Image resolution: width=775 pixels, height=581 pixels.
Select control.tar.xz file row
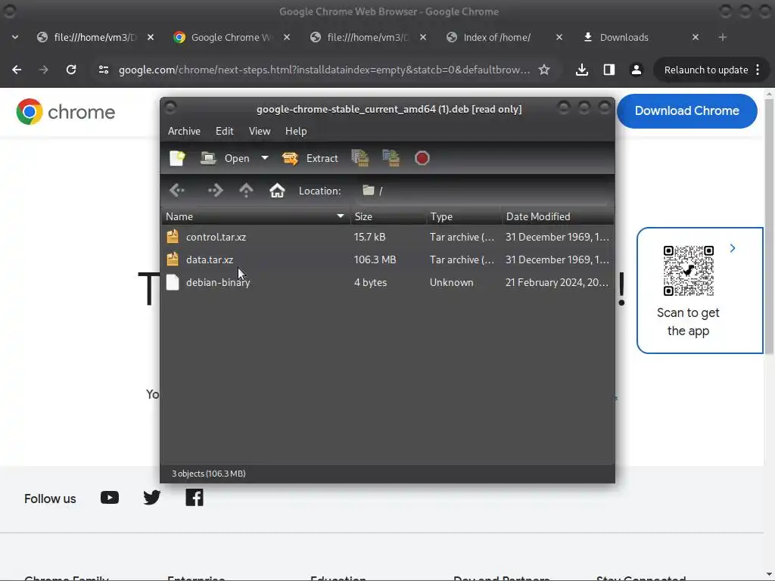click(x=387, y=237)
